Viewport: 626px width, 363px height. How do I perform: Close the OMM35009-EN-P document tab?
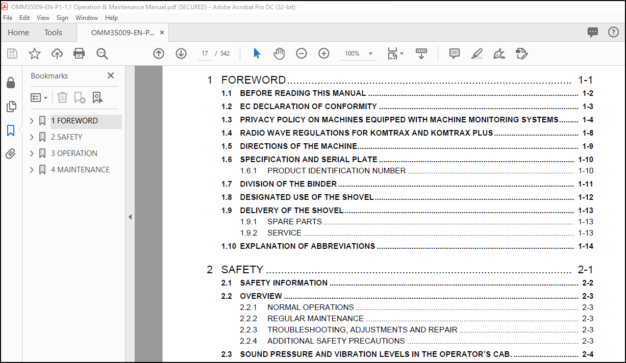point(162,33)
